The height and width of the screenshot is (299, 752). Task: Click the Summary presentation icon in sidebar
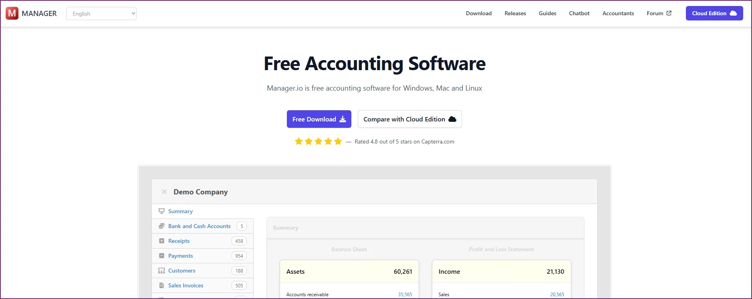tap(161, 211)
